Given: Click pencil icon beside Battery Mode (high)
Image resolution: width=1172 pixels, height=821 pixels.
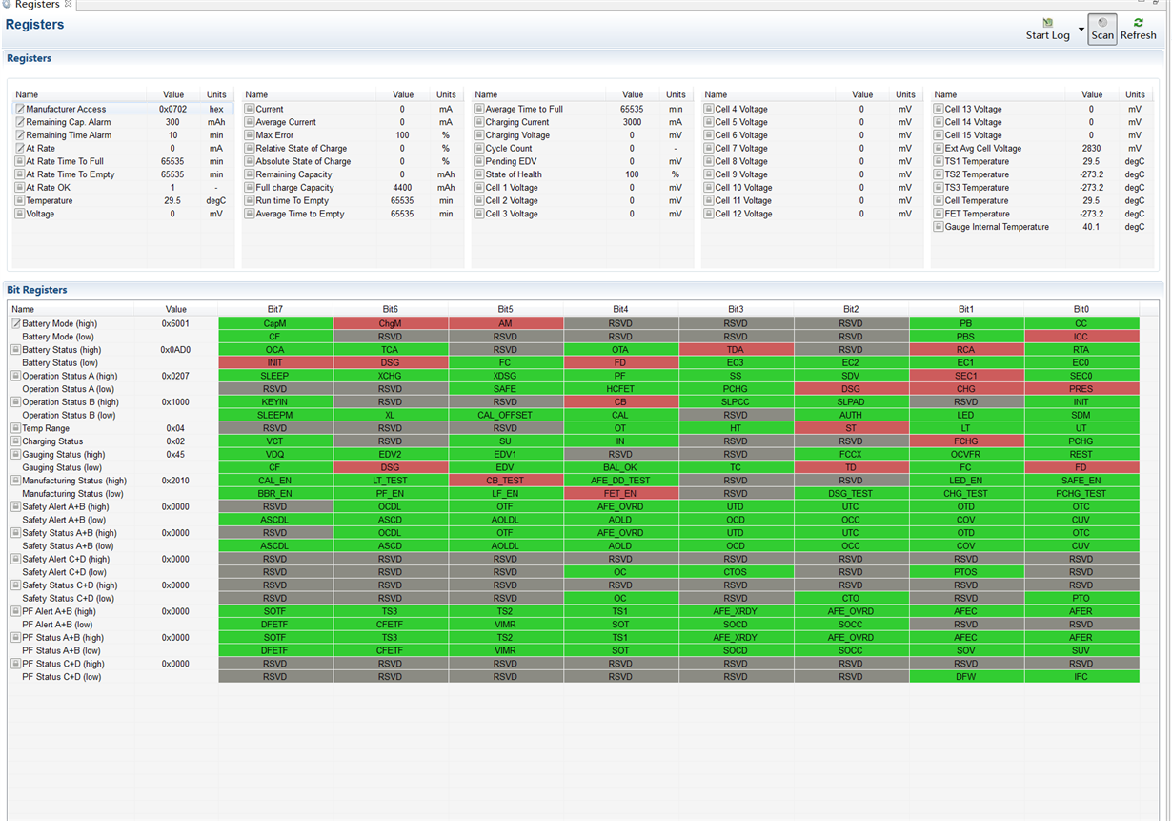Looking at the screenshot, I should (x=16, y=324).
